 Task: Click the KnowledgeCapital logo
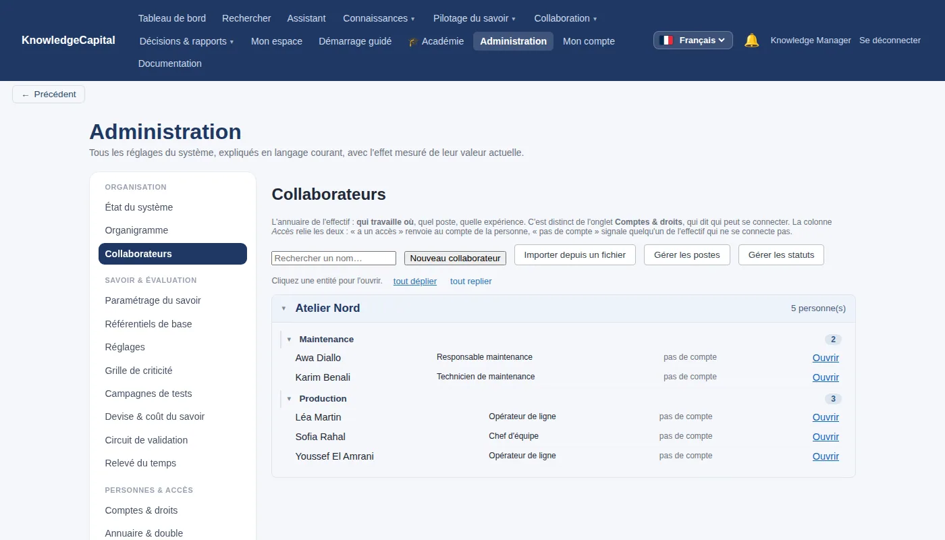point(68,40)
